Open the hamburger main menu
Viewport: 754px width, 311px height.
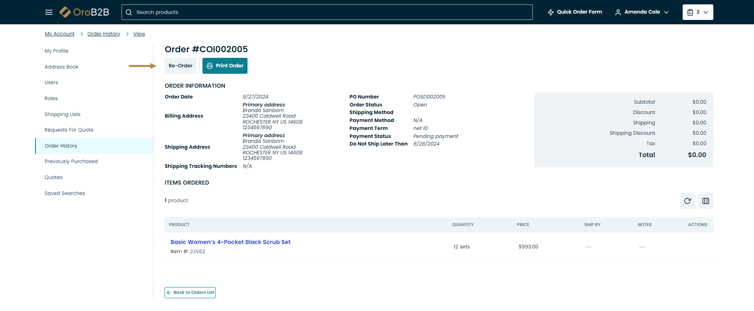click(49, 12)
